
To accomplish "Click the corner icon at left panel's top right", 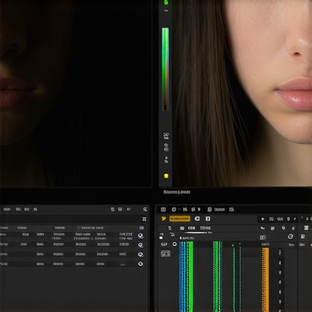I will click(145, 209).
